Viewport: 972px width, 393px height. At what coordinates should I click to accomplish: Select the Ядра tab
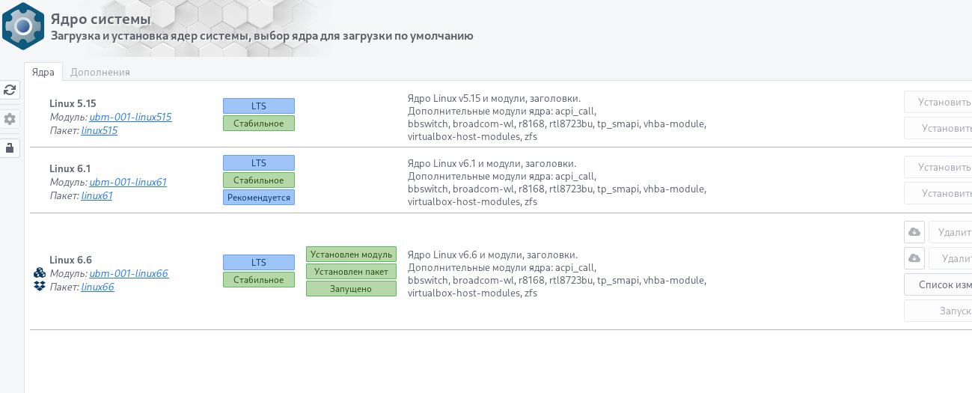point(43,72)
